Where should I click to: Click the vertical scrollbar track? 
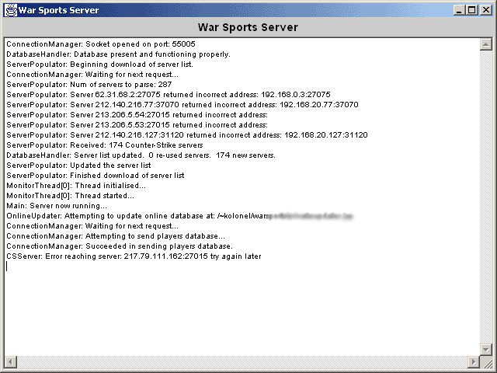[x=485, y=197]
